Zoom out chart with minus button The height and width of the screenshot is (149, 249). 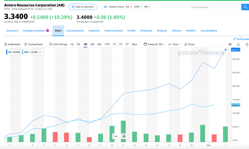tap(116, 136)
